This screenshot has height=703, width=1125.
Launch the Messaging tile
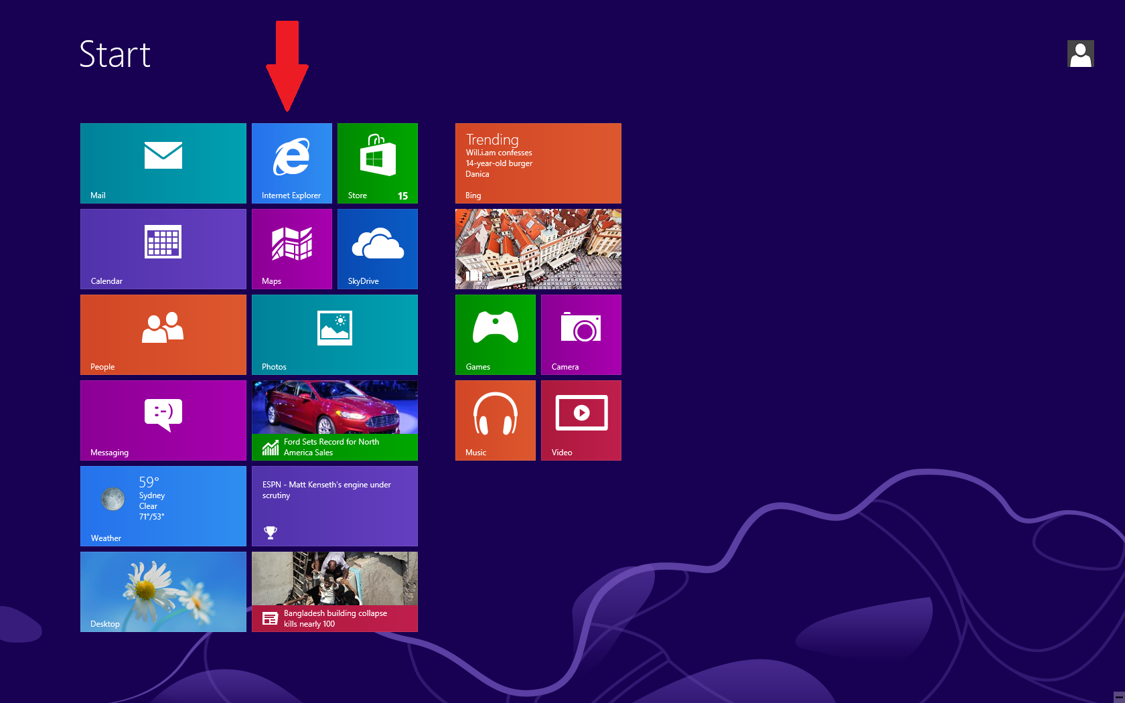click(x=163, y=420)
